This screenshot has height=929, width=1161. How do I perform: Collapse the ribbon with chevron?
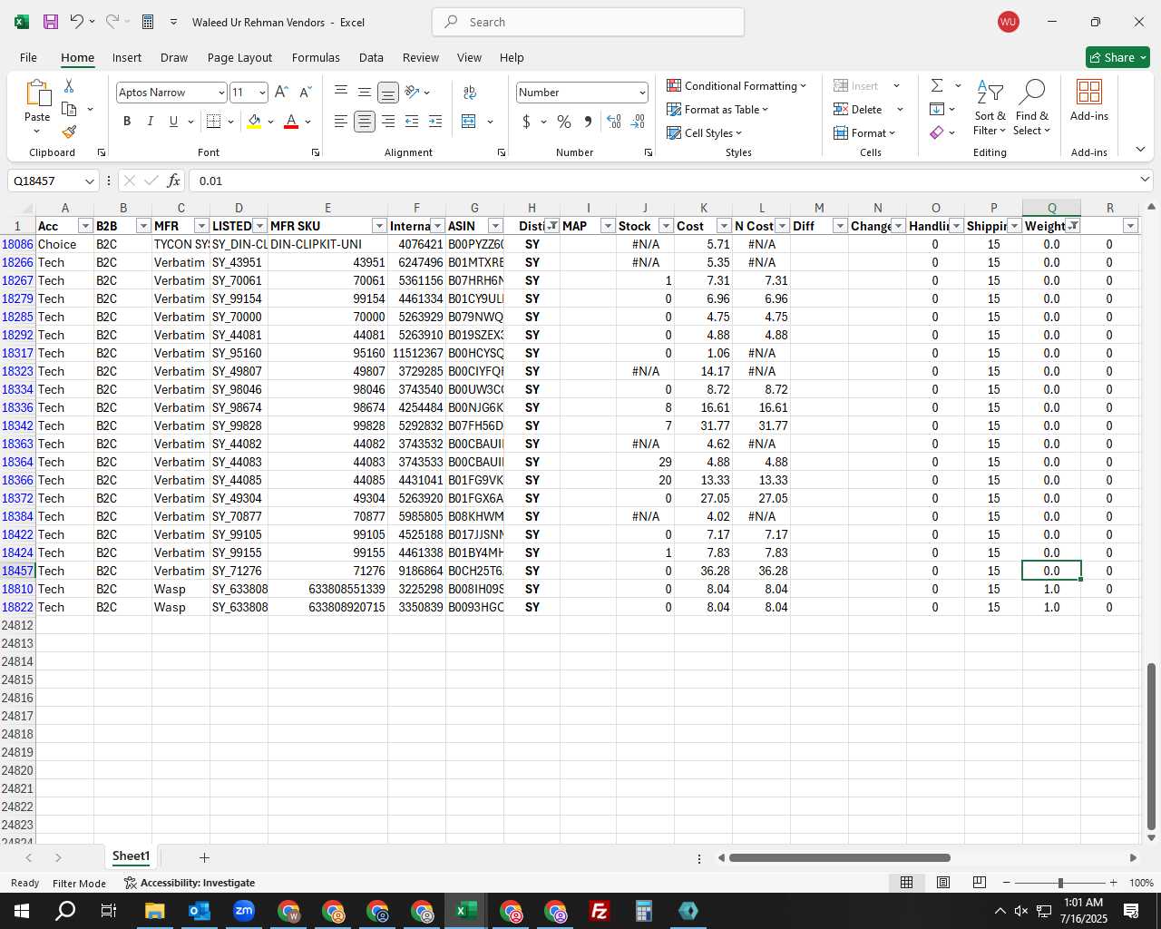(x=1140, y=150)
